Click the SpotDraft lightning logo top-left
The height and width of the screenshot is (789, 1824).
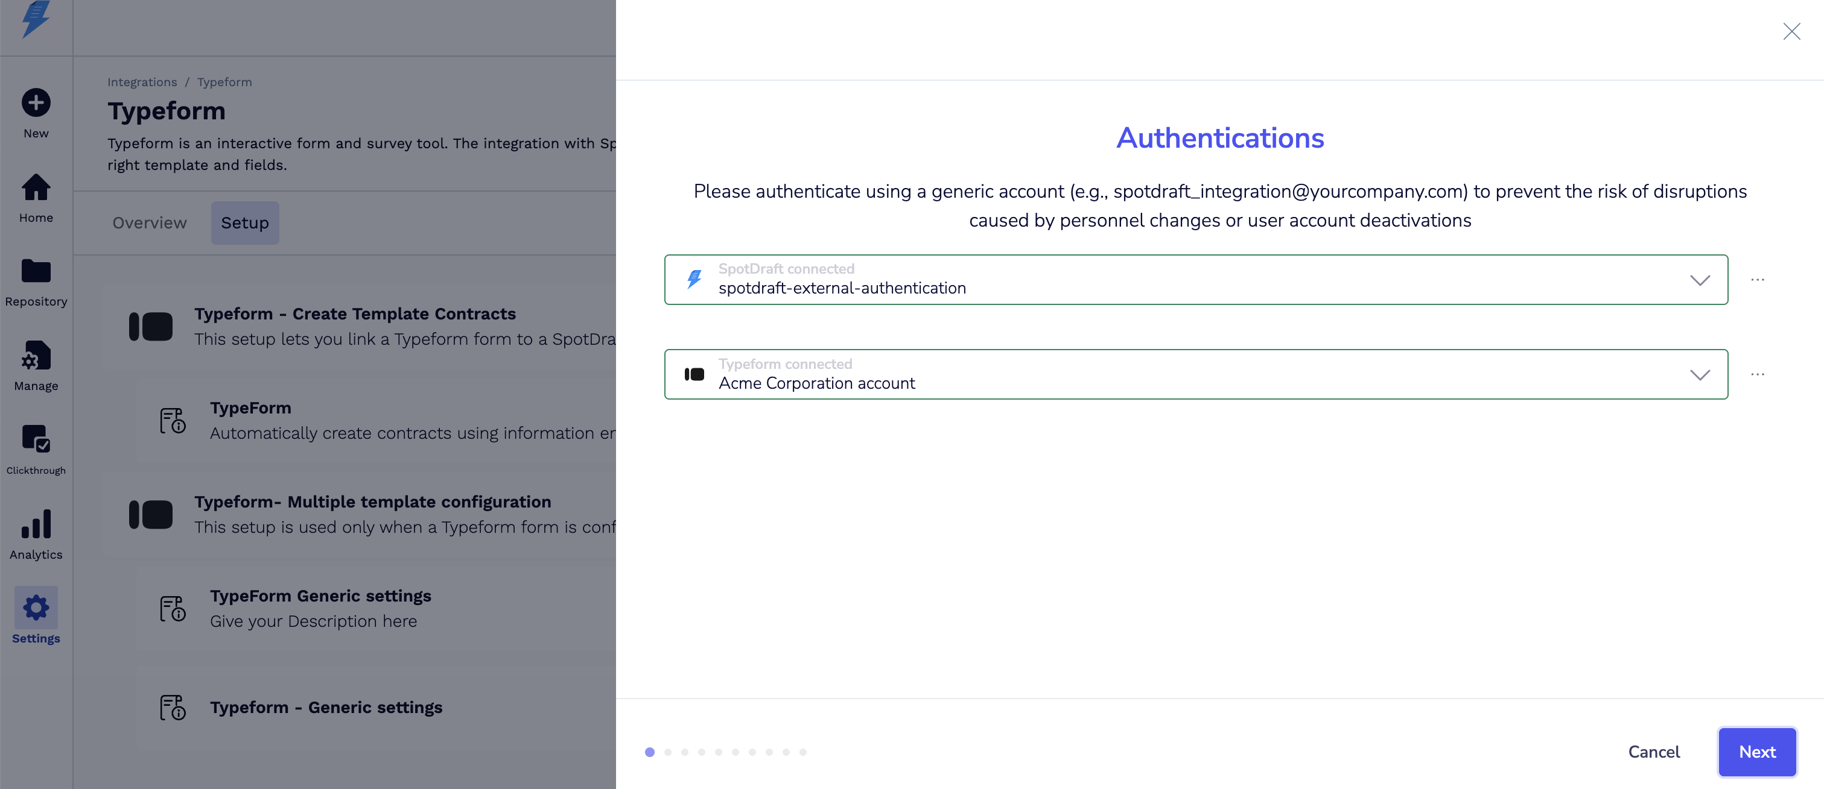pos(36,19)
